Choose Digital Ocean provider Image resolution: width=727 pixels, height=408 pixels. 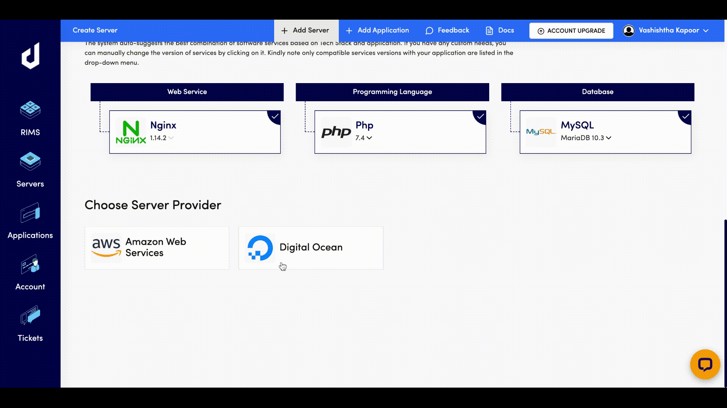click(x=311, y=248)
